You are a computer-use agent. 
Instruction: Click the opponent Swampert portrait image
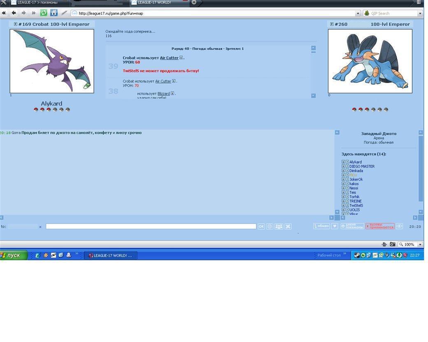click(370, 61)
